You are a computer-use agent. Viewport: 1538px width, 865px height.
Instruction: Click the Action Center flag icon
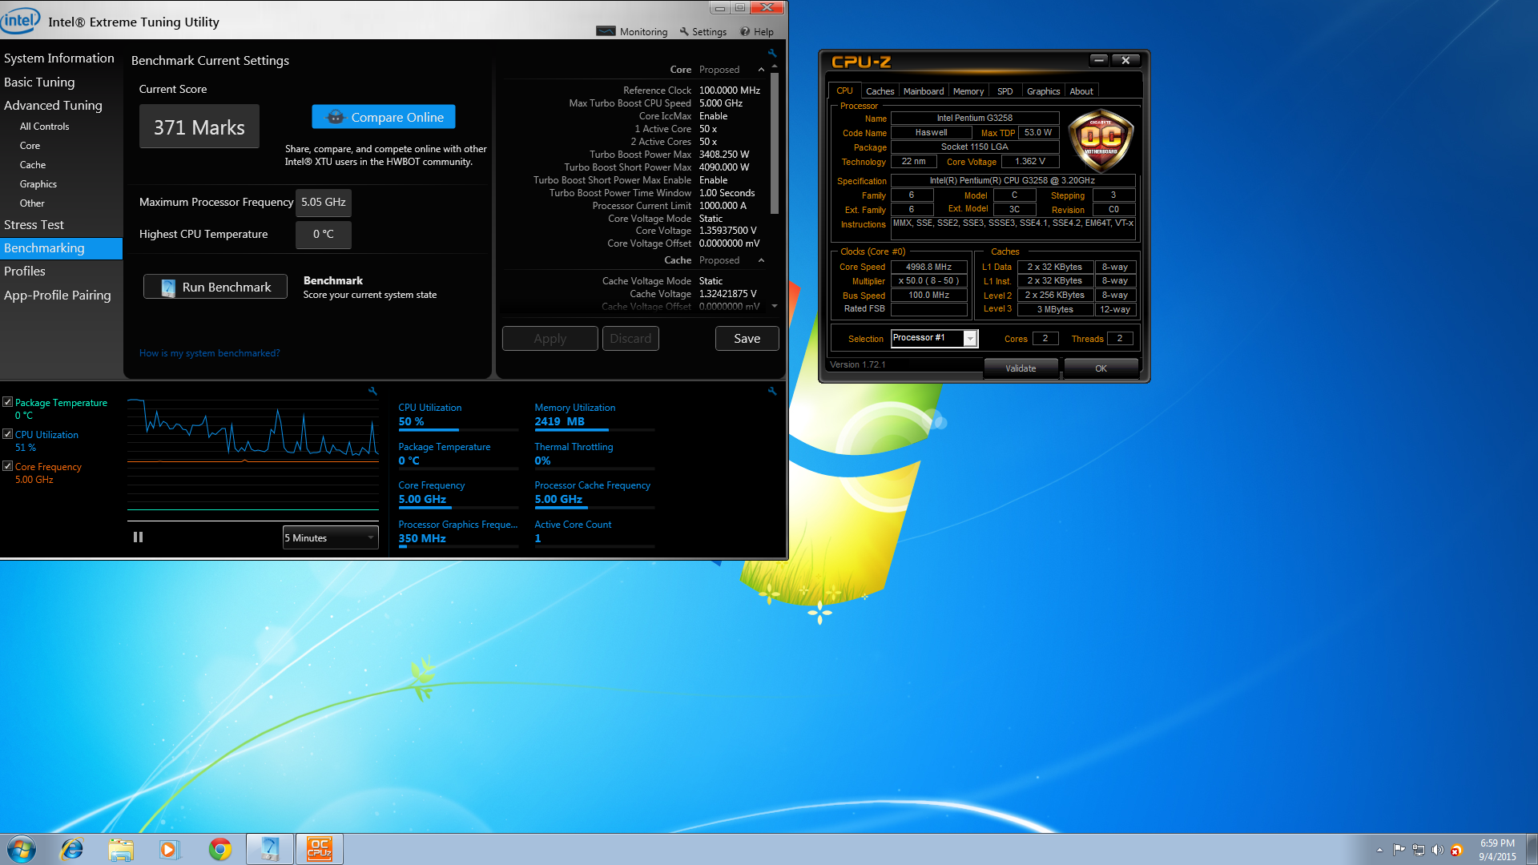tap(1399, 850)
